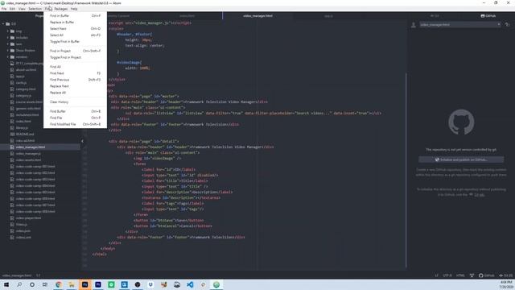Expand the includes folder

click(8, 38)
